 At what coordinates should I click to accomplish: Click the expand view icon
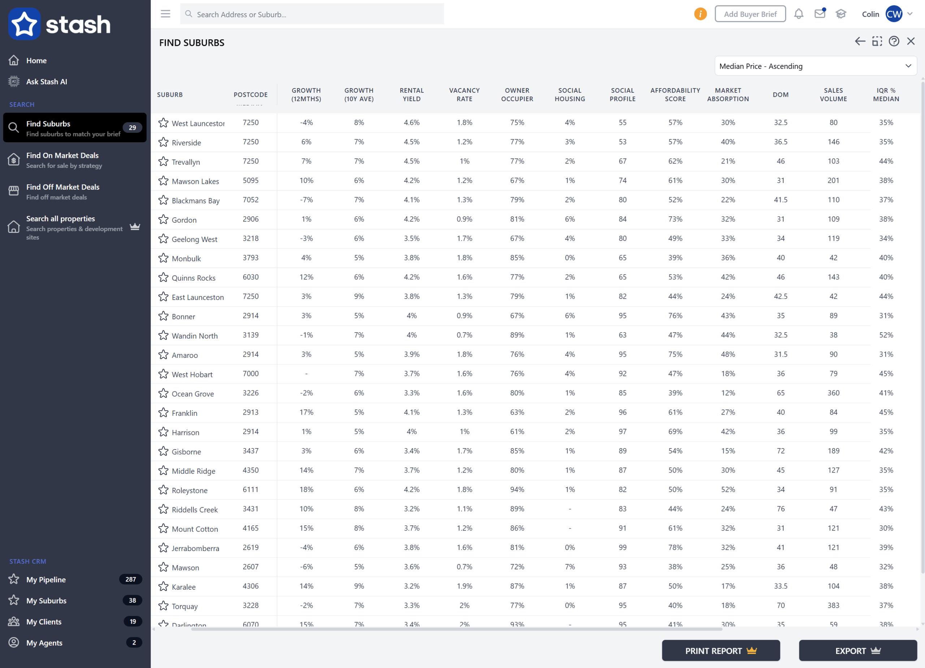(877, 41)
